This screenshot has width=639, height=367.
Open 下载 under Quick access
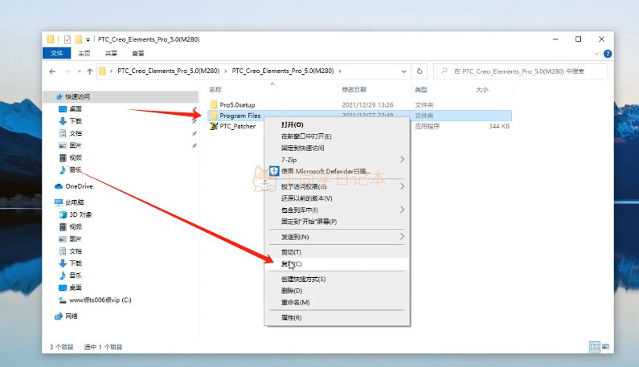pos(76,121)
